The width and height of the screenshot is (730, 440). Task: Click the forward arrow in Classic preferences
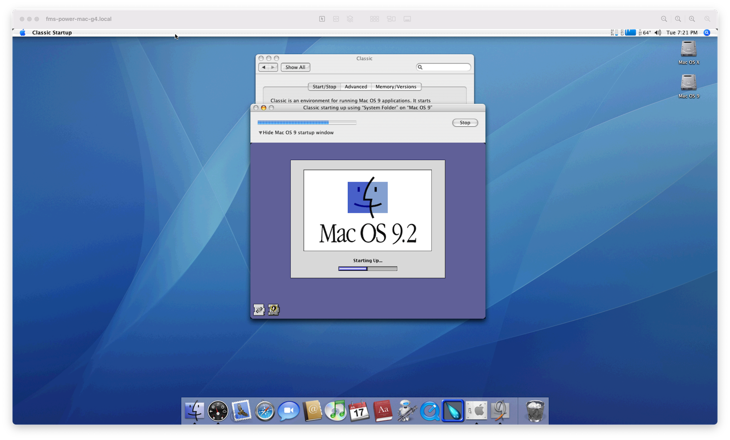[x=273, y=67]
